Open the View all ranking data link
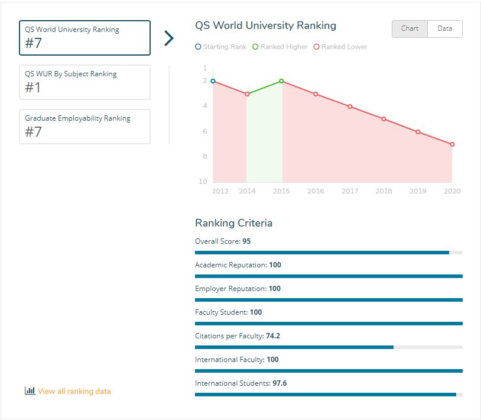This screenshot has width=481, height=420. (74, 391)
